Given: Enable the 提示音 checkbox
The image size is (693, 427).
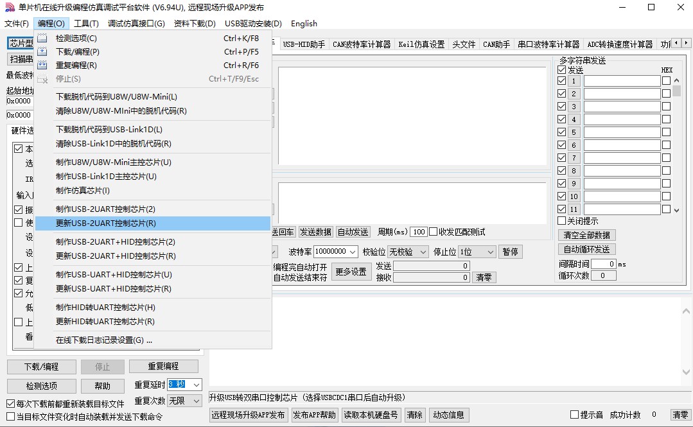Looking at the screenshot, I should pos(575,415).
